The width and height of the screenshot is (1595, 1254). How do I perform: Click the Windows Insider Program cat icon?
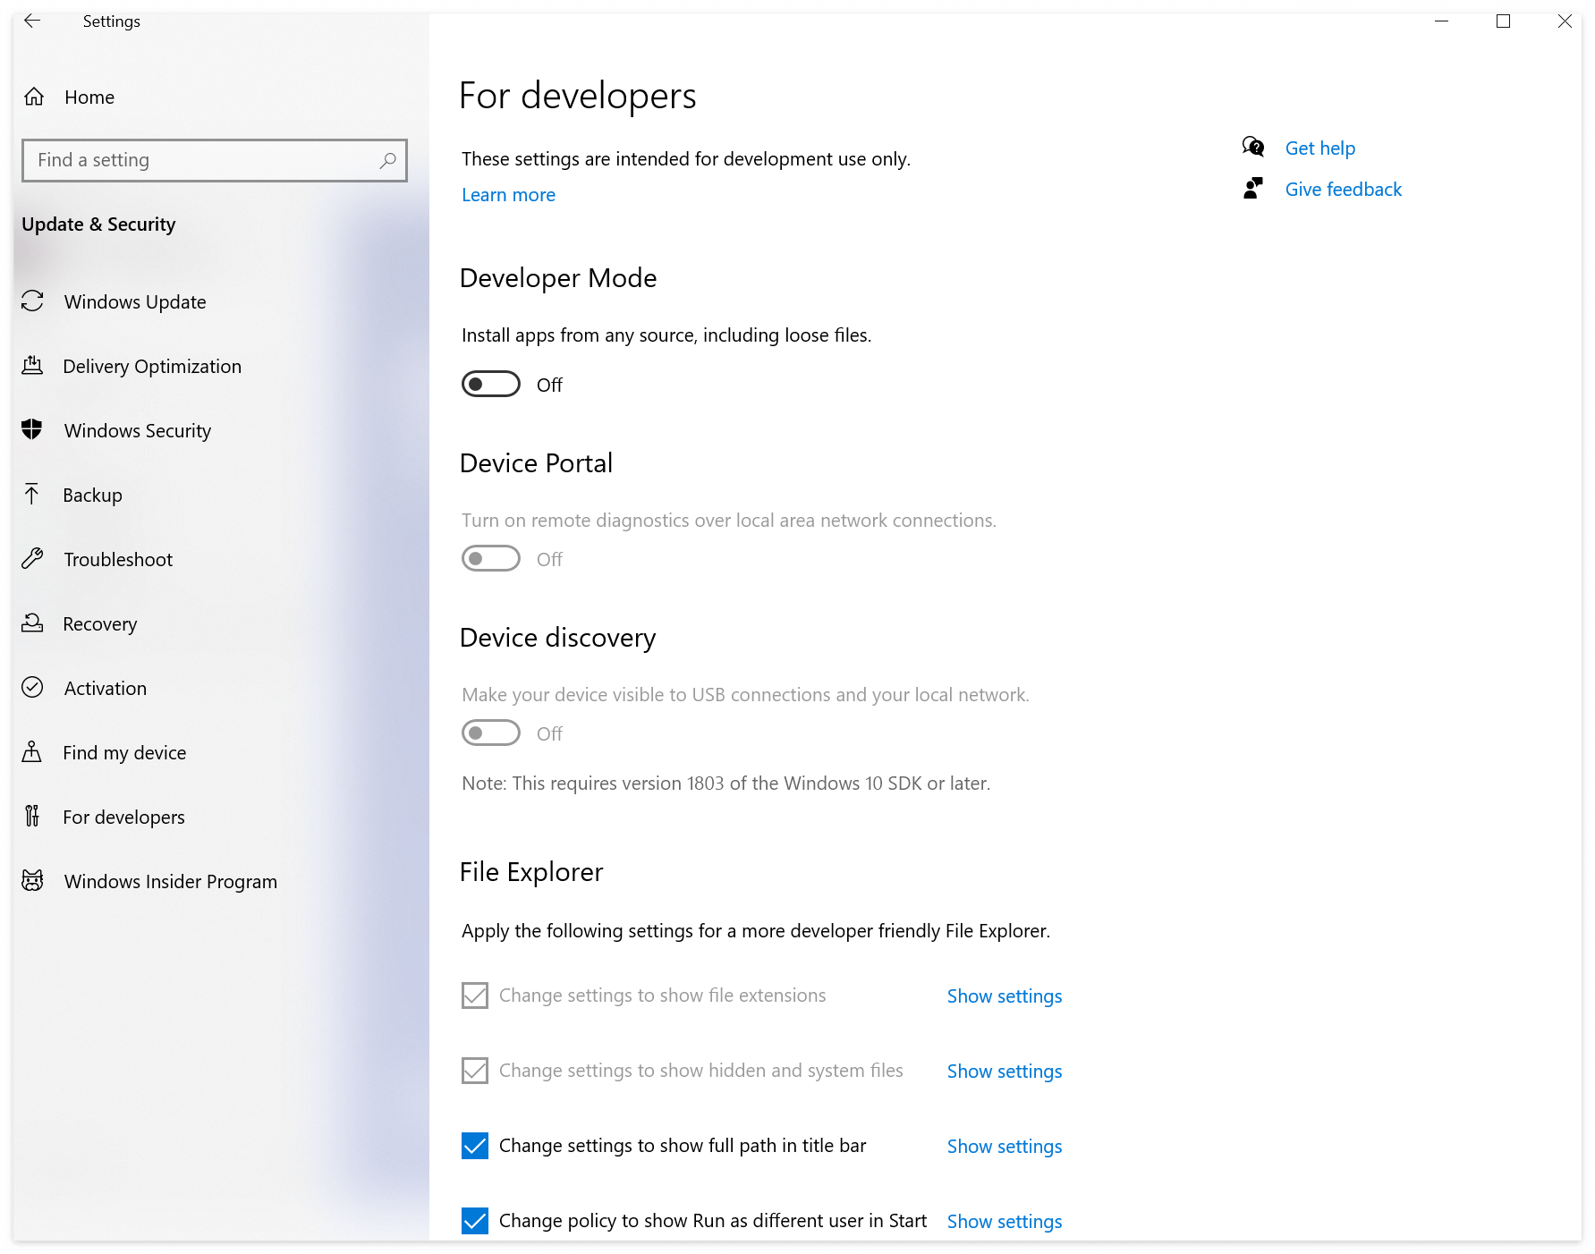tap(32, 881)
